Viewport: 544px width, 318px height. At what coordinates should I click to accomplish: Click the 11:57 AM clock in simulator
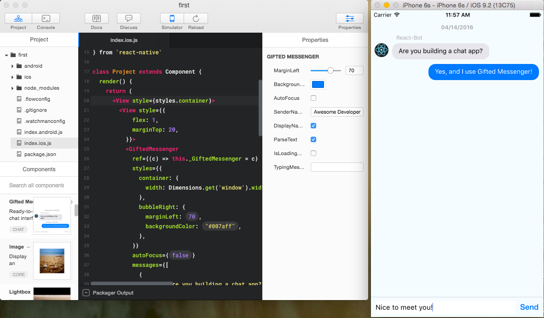457,15
